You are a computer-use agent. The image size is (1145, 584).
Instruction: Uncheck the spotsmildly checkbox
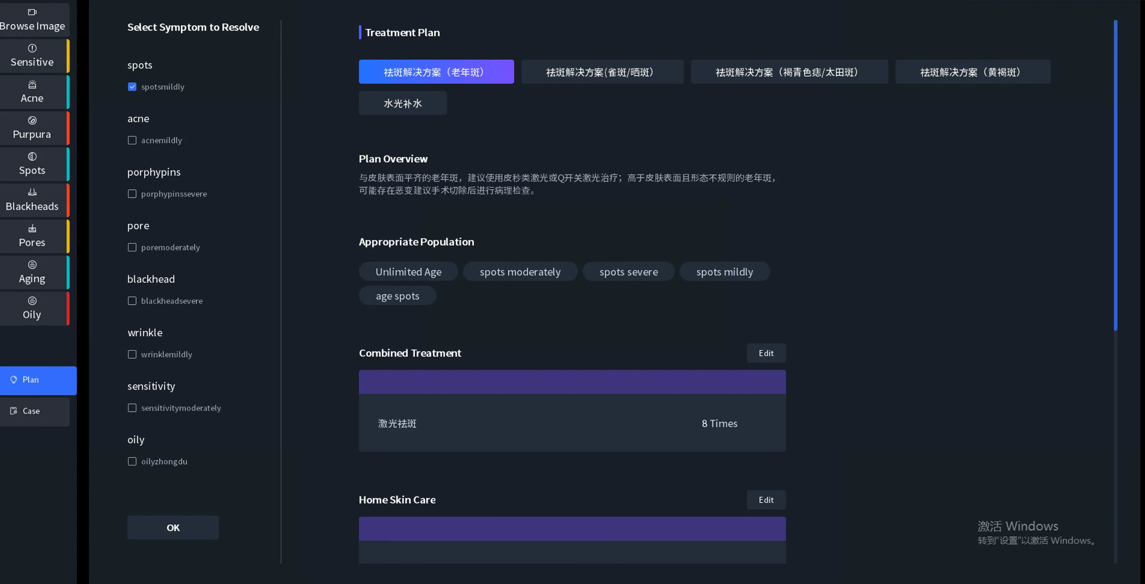pos(132,87)
